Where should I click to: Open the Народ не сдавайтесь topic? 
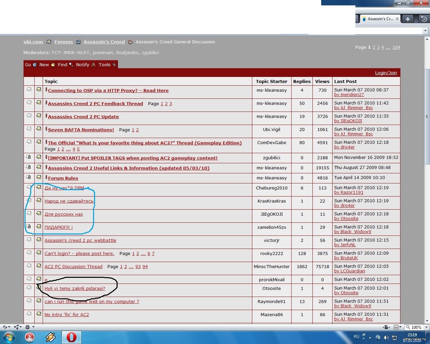[x=69, y=201]
